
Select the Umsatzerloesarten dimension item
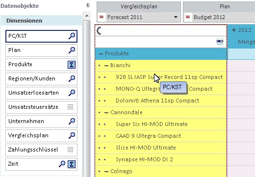click(x=41, y=93)
